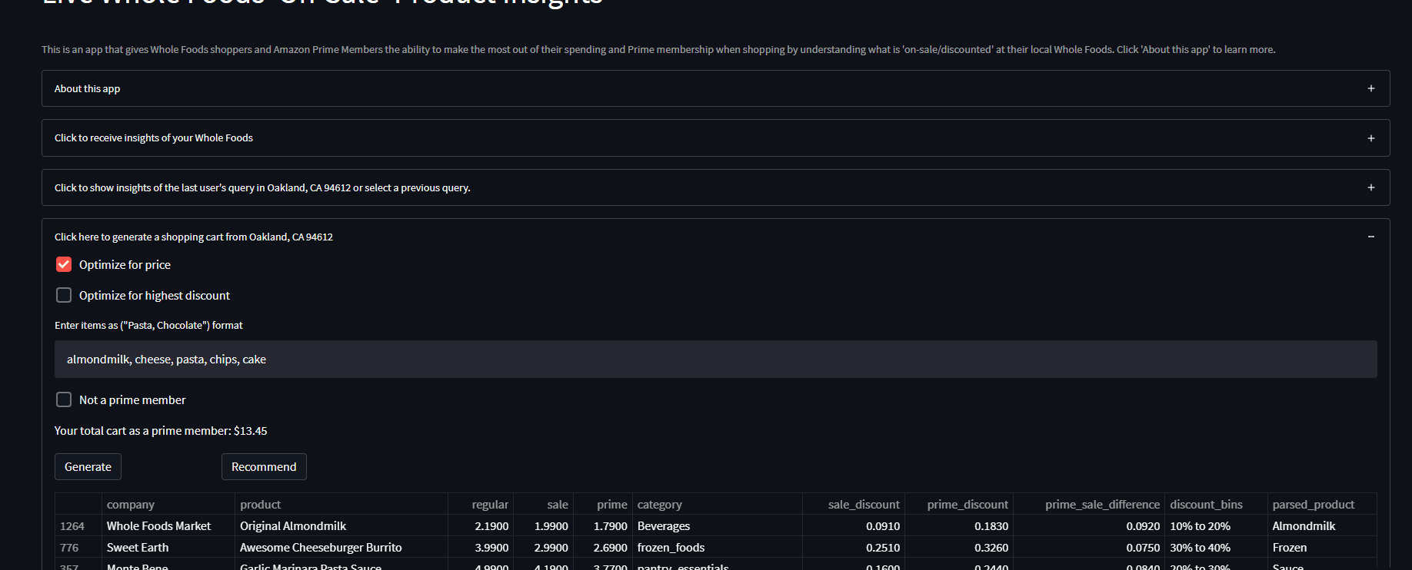The height and width of the screenshot is (570, 1412).
Task: Click the 'parsed_product' column header
Action: (x=1322, y=504)
